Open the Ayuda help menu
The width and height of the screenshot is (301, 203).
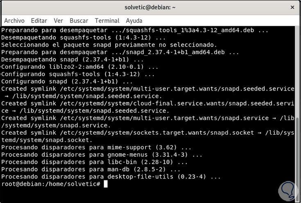coord(134,20)
